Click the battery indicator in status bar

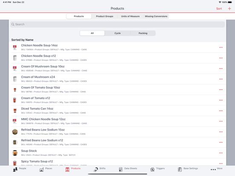click(230, 2)
